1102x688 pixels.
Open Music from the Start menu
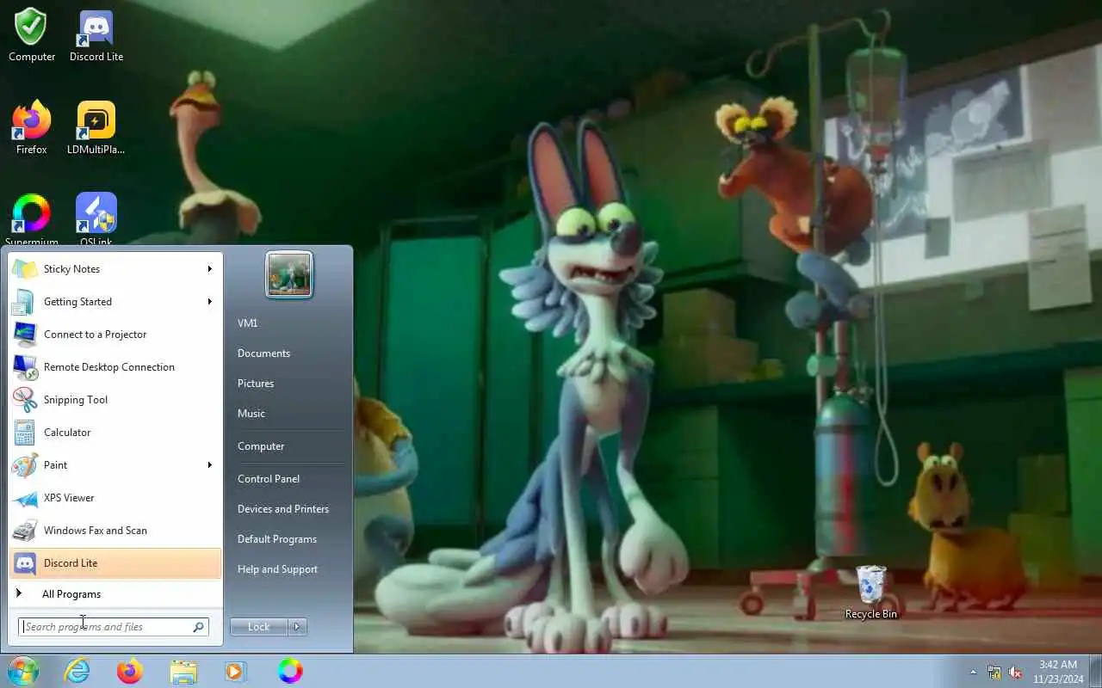click(251, 414)
